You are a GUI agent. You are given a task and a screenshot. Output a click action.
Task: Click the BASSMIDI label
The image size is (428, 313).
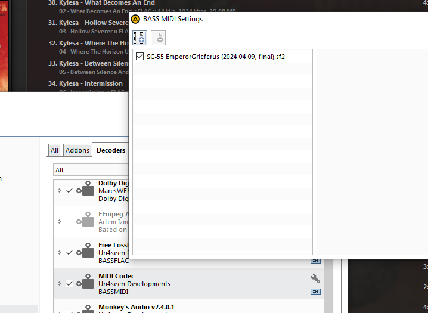tap(113, 292)
